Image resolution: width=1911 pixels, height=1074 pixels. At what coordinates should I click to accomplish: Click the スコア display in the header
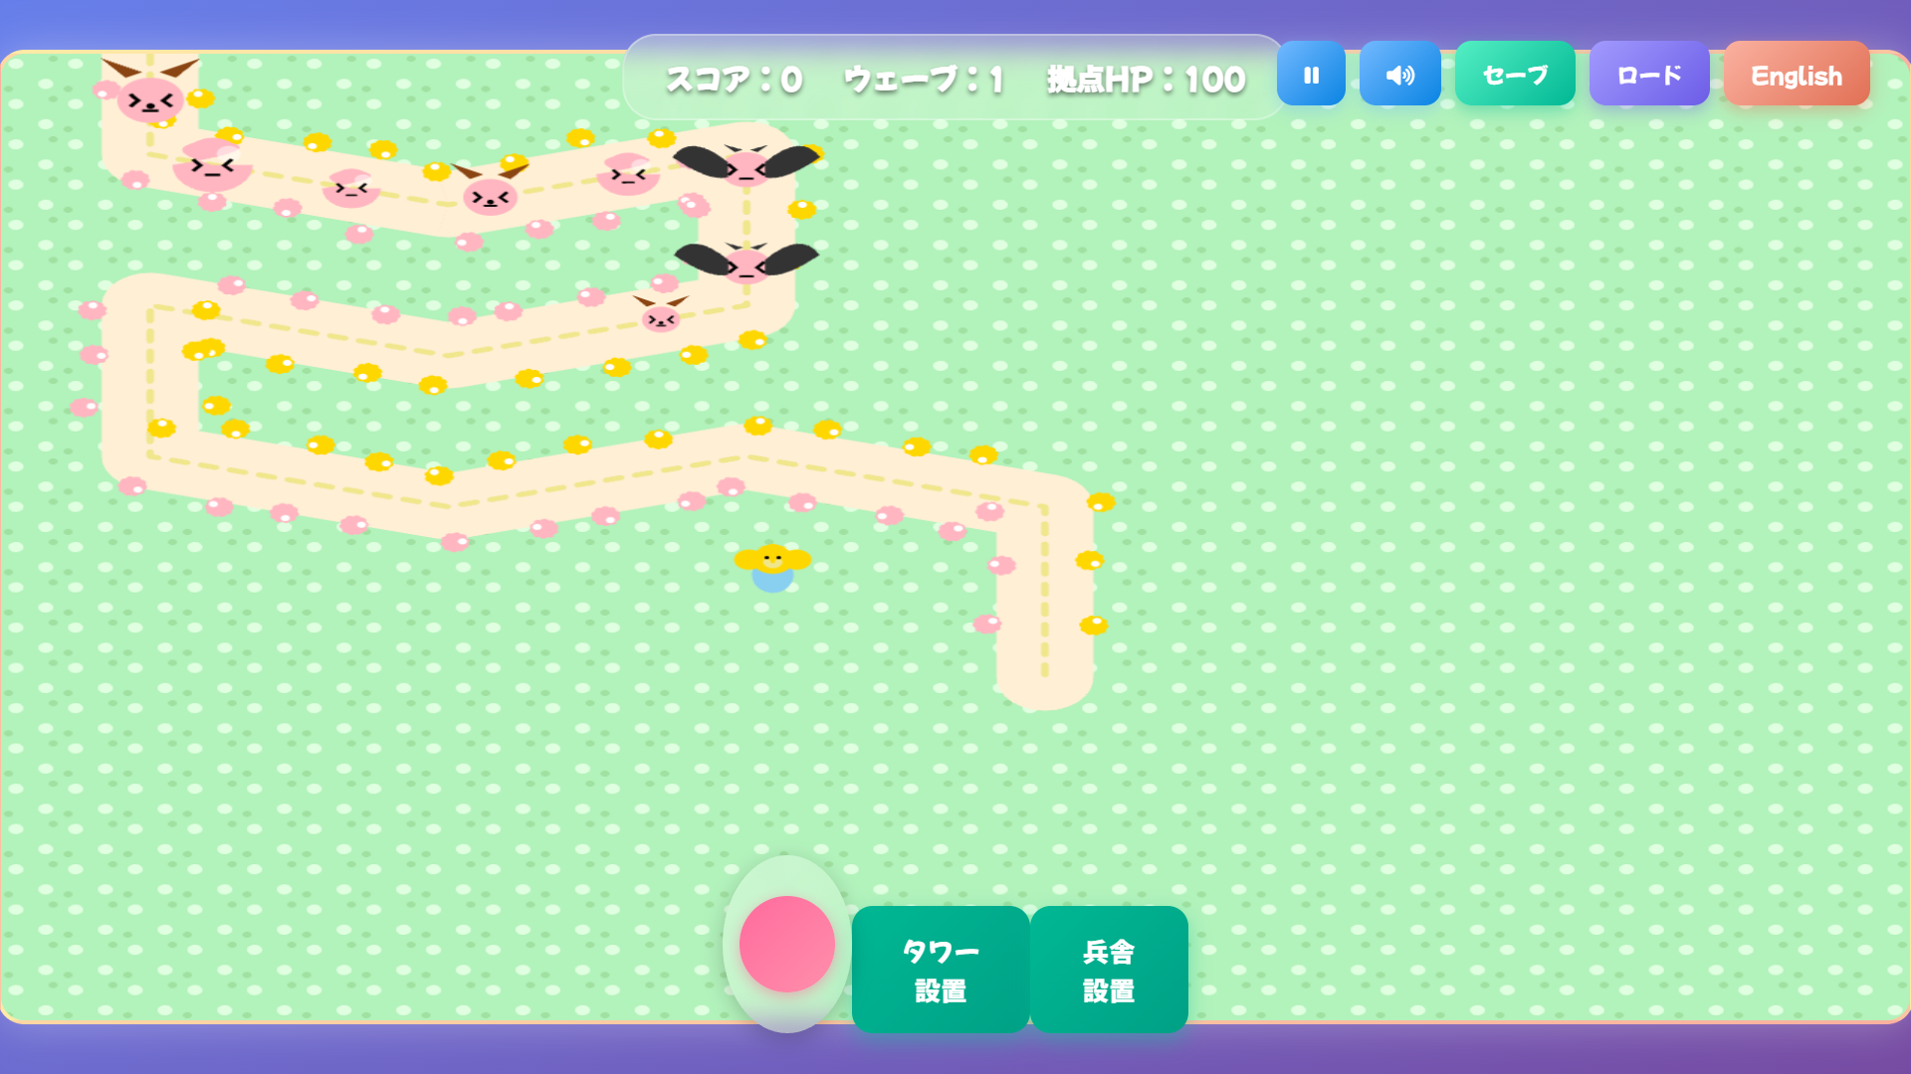[x=734, y=80]
